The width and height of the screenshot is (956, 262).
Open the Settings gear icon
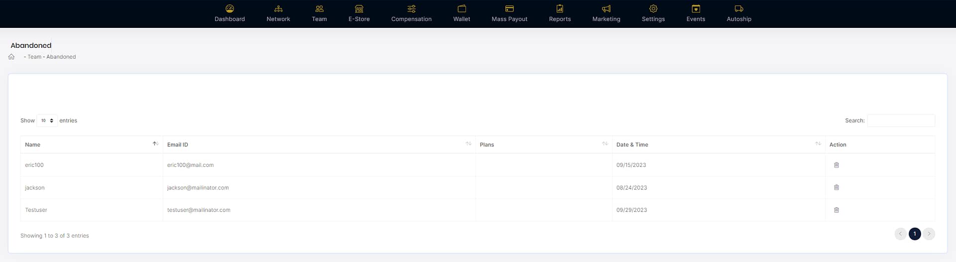pos(653,8)
